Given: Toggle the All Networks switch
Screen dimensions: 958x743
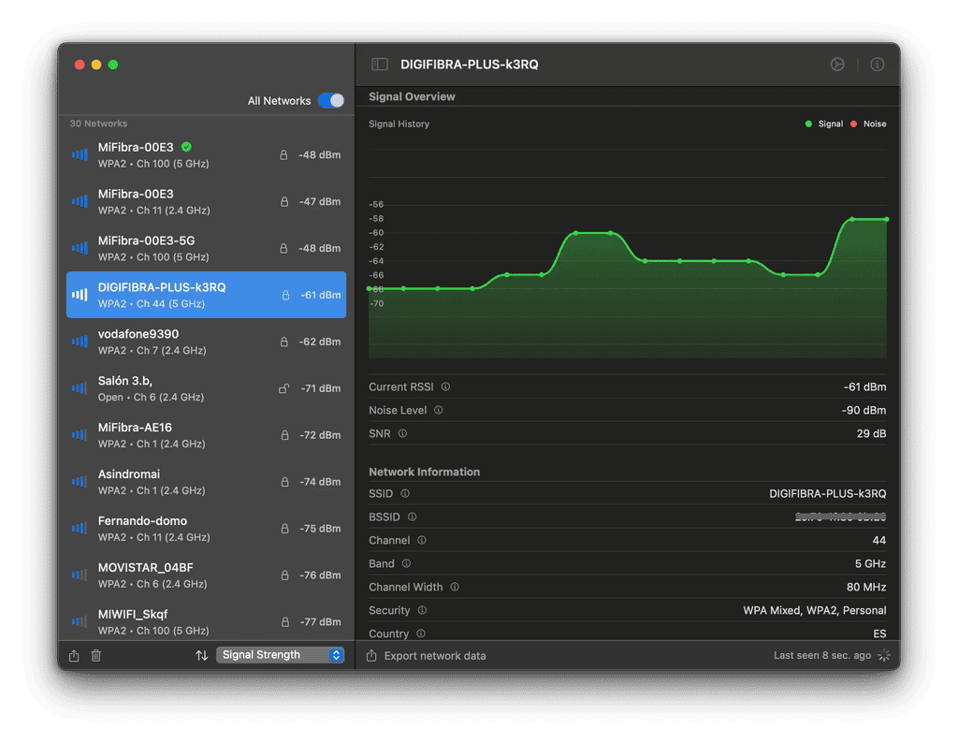Looking at the screenshot, I should [331, 101].
